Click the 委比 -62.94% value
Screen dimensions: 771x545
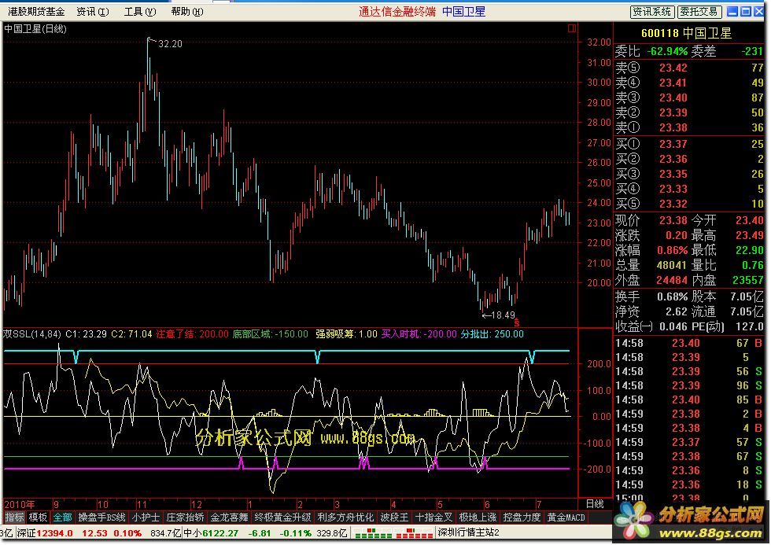667,51
